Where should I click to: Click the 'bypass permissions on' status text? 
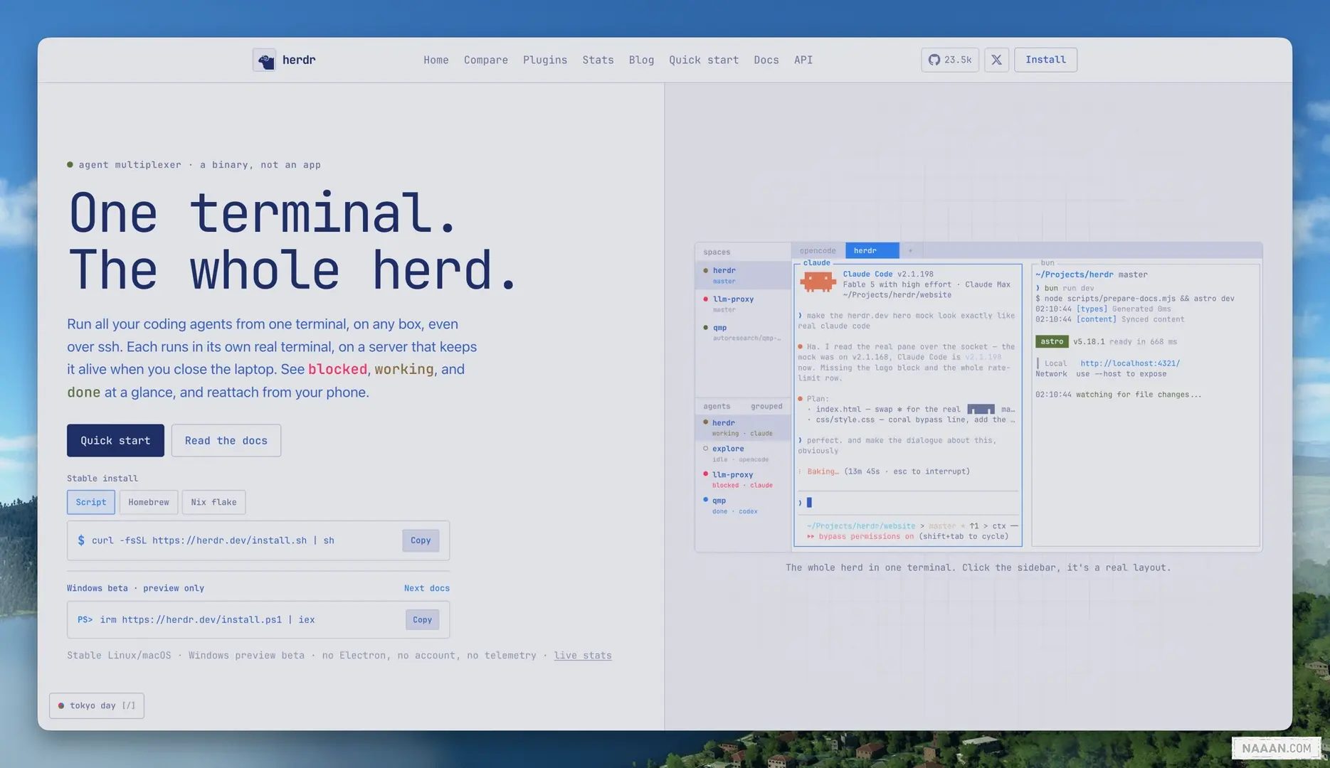coord(866,536)
